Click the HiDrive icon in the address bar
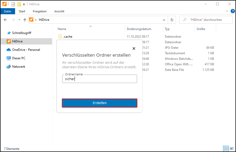Viewport: 236px width, 152px height. click(31, 19)
